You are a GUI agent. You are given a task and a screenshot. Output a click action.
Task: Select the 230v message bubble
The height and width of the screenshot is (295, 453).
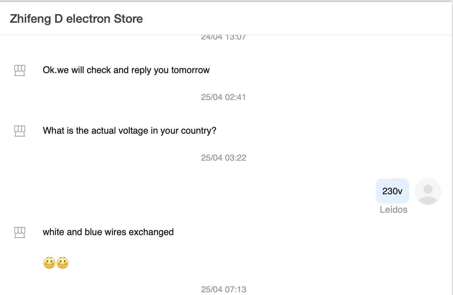pyautogui.click(x=392, y=191)
